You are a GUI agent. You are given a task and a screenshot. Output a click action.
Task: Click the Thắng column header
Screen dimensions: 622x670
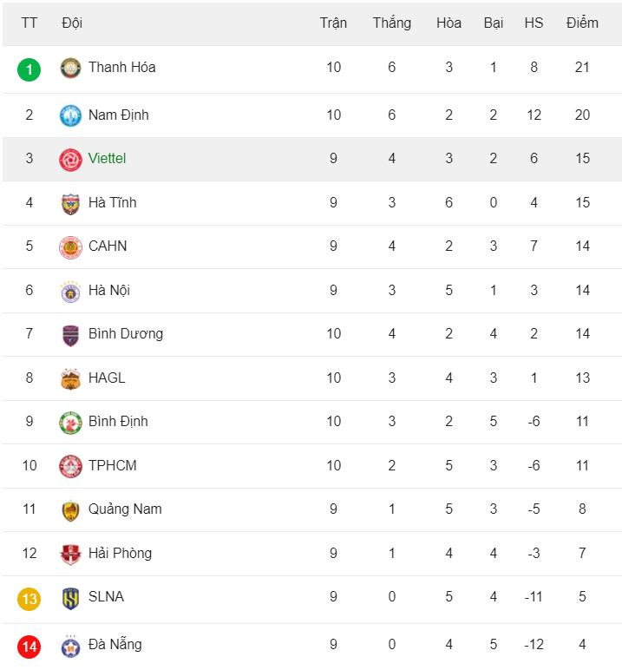[x=391, y=23]
